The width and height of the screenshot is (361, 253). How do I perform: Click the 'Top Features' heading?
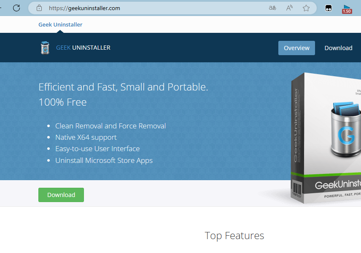[x=234, y=236]
